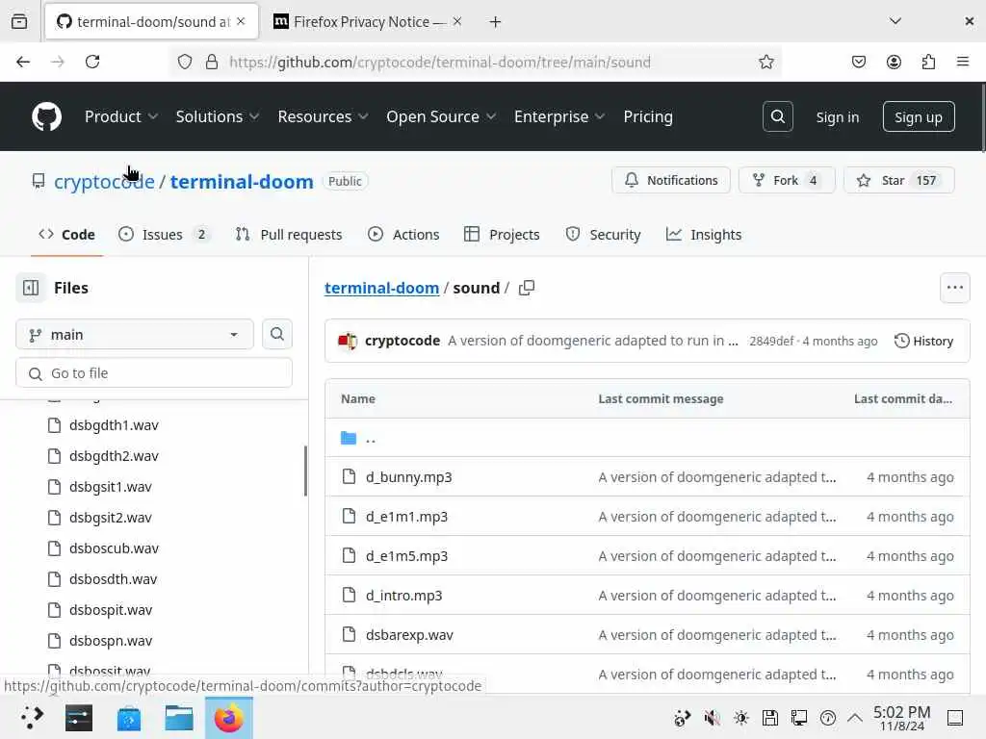
Task: Open the Projects tab
Action: [502, 235]
